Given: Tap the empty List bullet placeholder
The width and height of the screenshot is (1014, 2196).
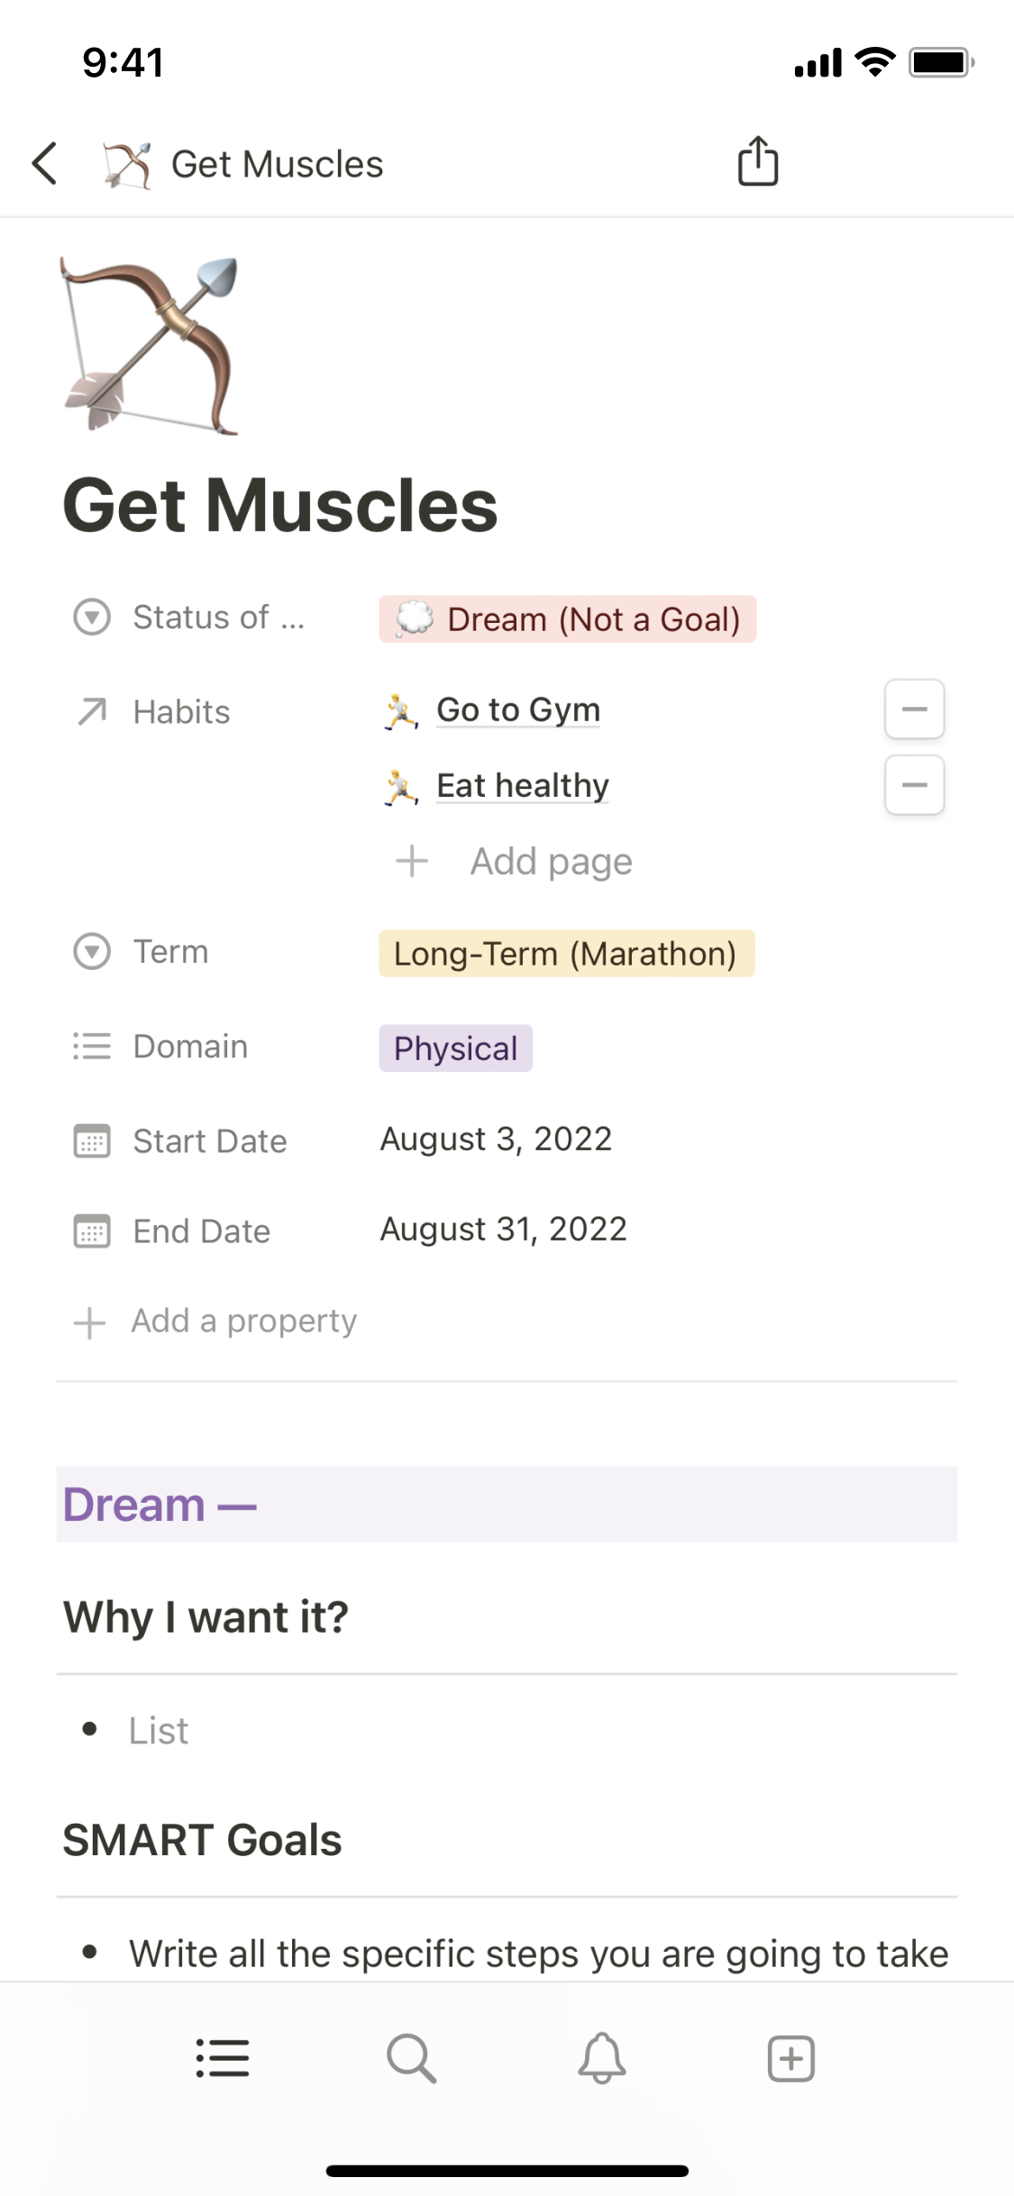Looking at the screenshot, I should coord(159,1731).
